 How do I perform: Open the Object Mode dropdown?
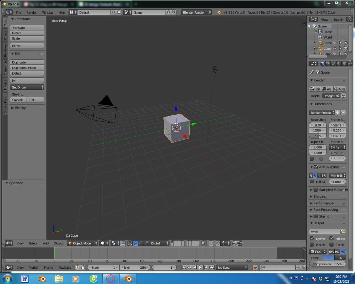click(x=83, y=243)
